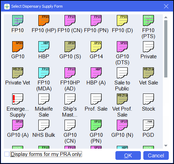Pick the HBP cyan form icon

point(44,47)
